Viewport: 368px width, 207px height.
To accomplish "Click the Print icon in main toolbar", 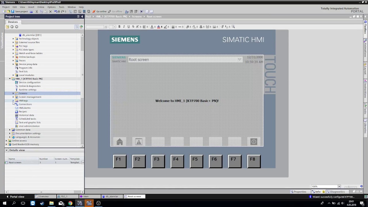I will 31,11.
